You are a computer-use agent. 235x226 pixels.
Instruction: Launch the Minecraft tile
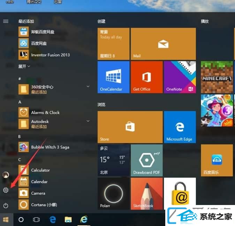point(217,77)
